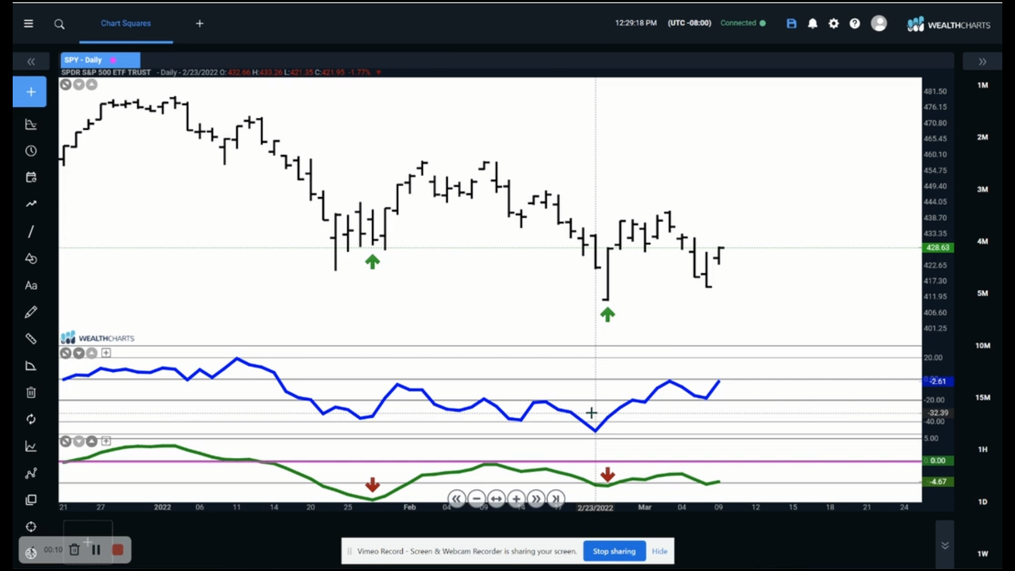Select the trend line chart type icon

pos(31,204)
